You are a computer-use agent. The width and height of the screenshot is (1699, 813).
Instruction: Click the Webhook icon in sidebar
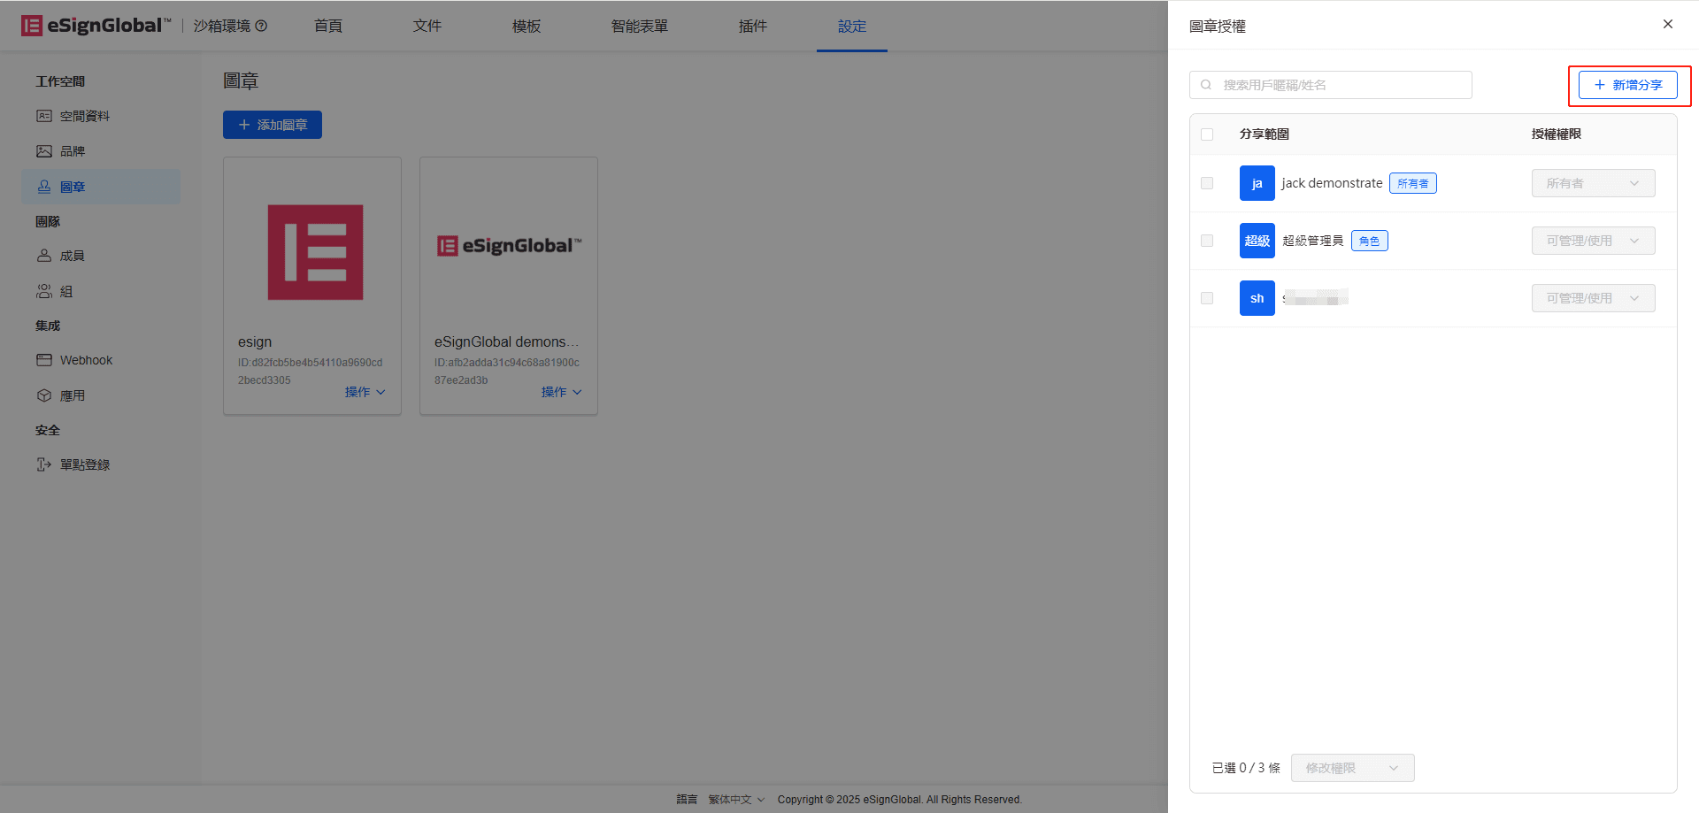tap(44, 360)
